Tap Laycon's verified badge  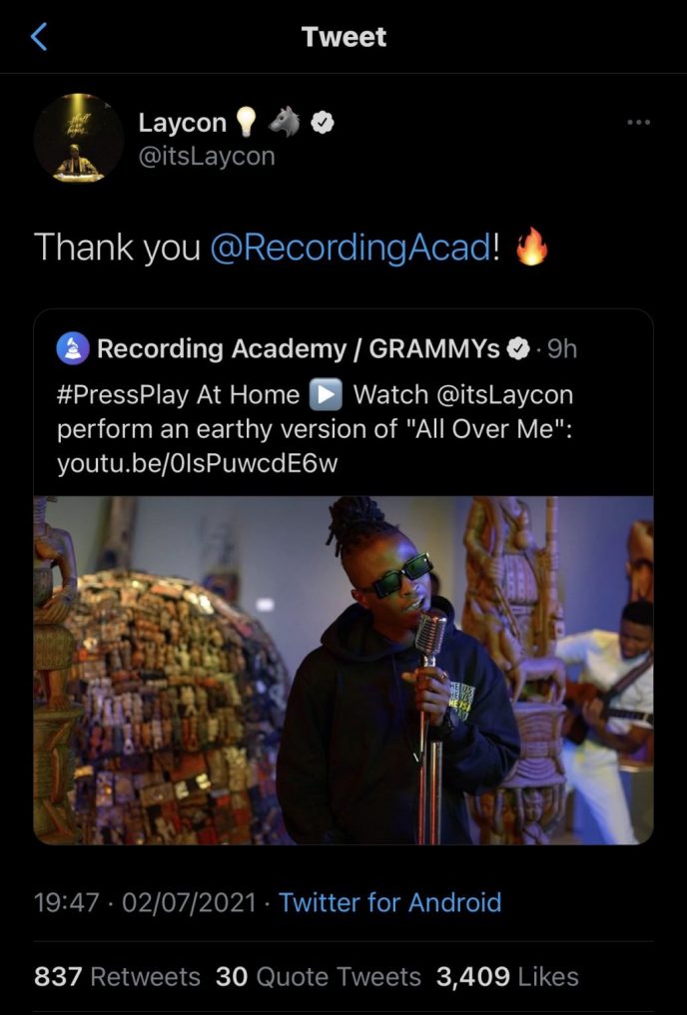pos(323,122)
